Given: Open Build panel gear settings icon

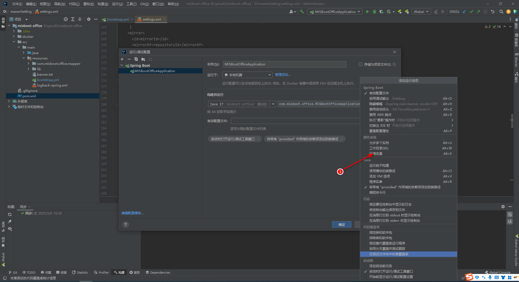Looking at the screenshot, I should pos(503,207).
